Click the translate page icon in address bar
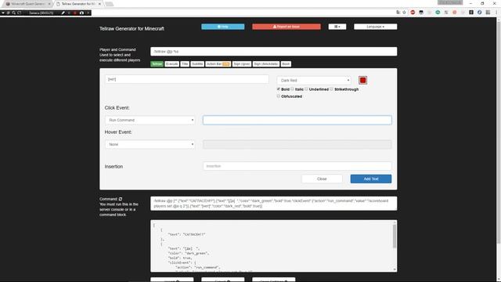Image resolution: width=501 pixels, height=282 pixels. [398, 13]
